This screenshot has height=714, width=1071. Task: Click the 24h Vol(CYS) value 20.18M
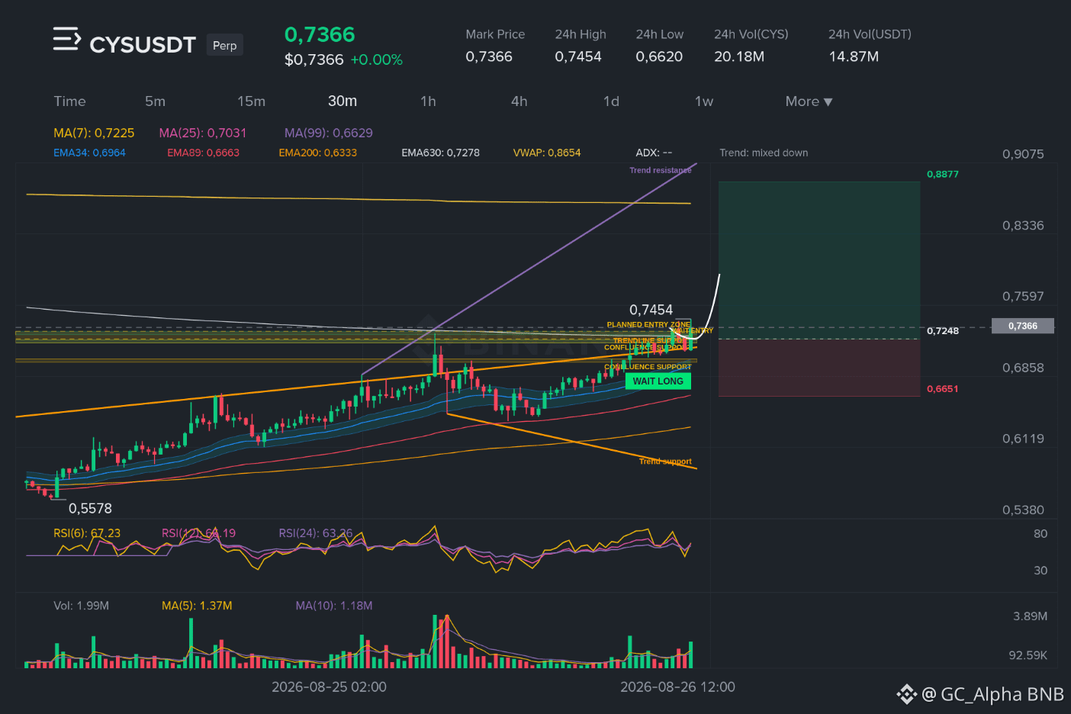click(739, 56)
